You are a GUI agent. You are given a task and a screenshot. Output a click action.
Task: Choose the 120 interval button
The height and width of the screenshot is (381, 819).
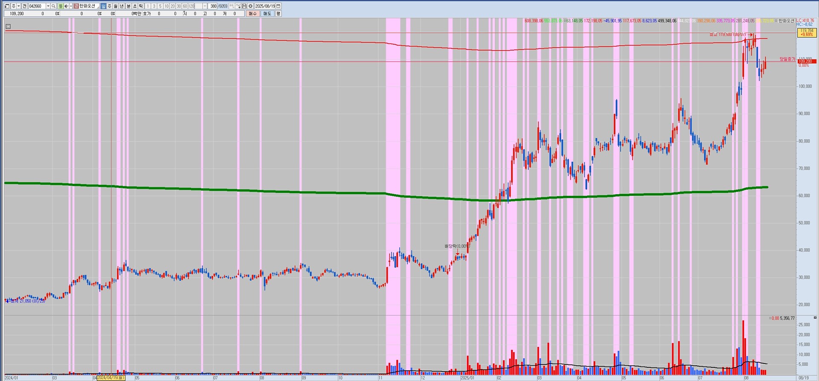coord(191,6)
